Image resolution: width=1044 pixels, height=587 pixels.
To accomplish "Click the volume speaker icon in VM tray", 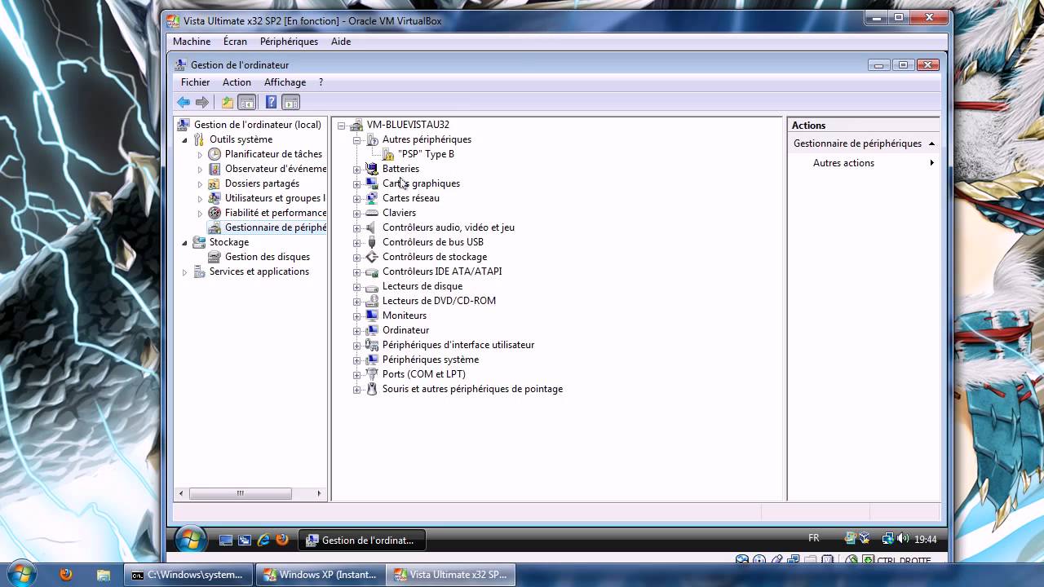I will pos(903,539).
